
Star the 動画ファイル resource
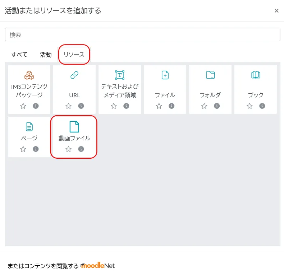tap(68, 149)
